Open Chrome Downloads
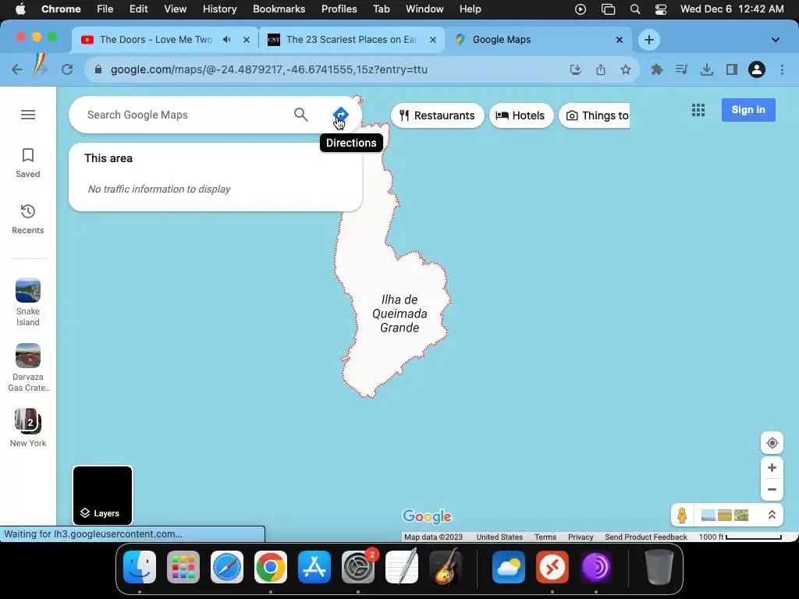 (x=707, y=69)
